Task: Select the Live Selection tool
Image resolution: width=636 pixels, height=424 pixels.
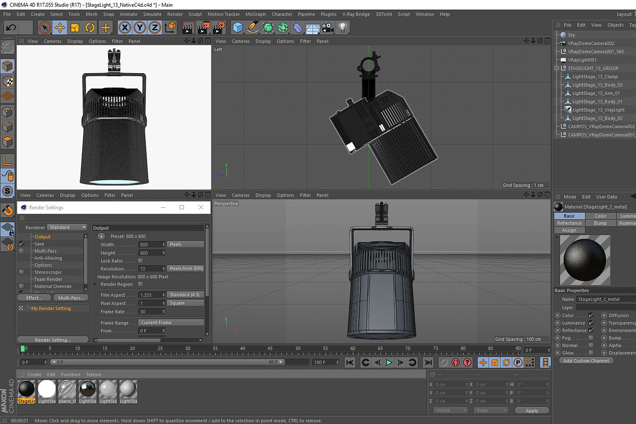Action: click(x=45, y=27)
